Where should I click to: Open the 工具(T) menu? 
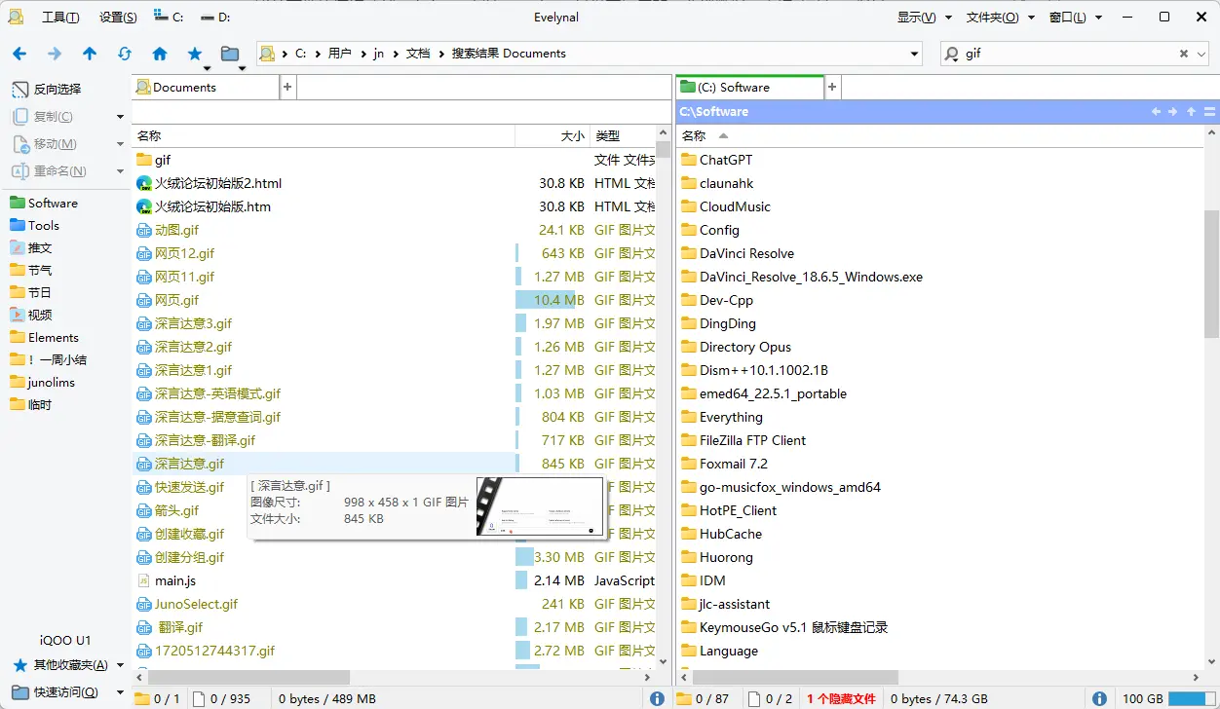[x=60, y=17]
